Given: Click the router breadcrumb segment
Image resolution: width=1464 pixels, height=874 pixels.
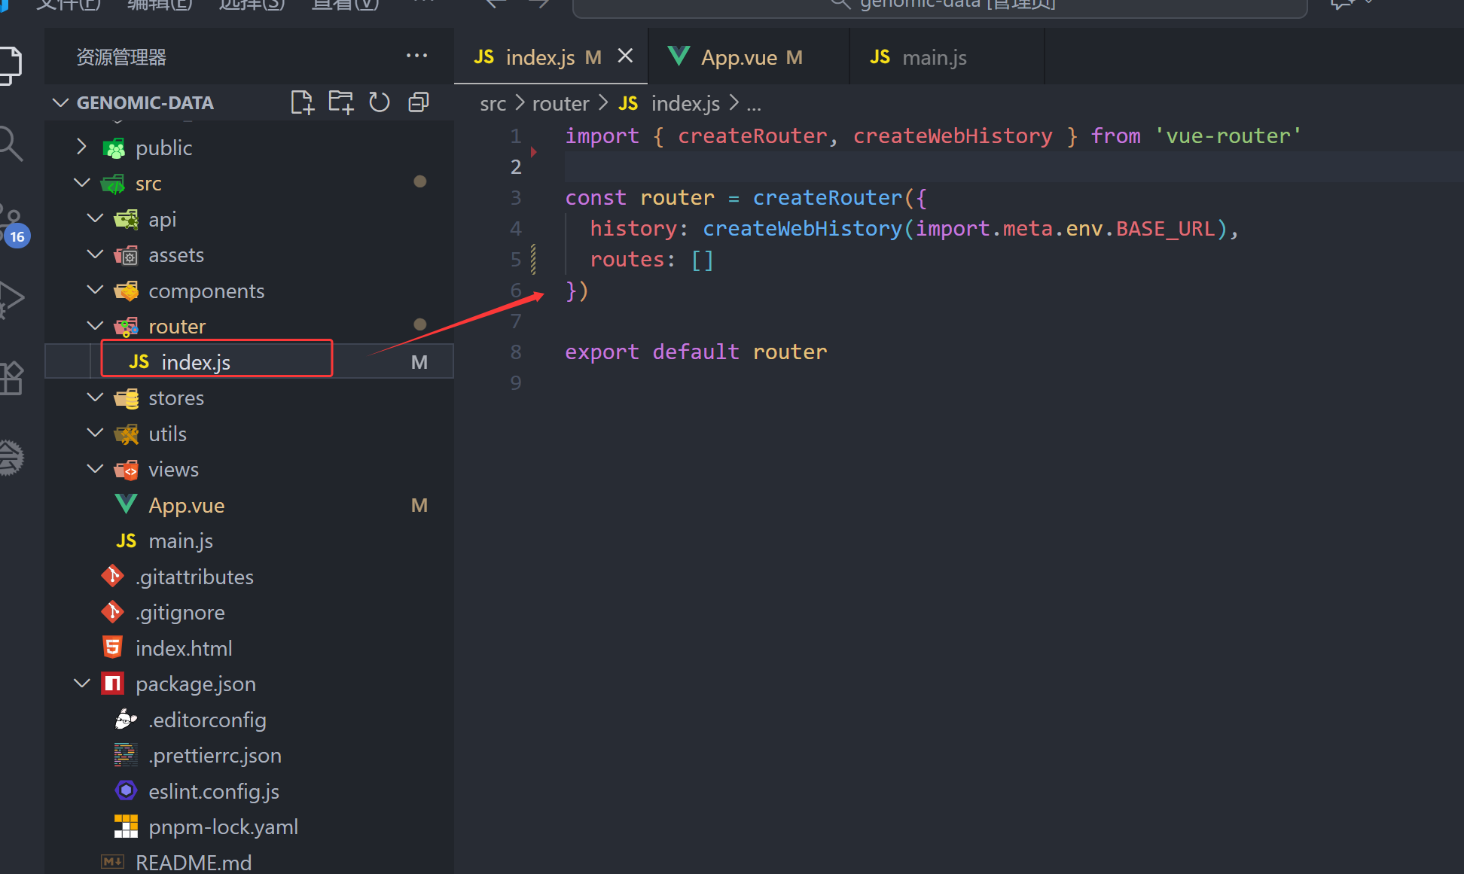Looking at the screenshot, I should 560,104.
